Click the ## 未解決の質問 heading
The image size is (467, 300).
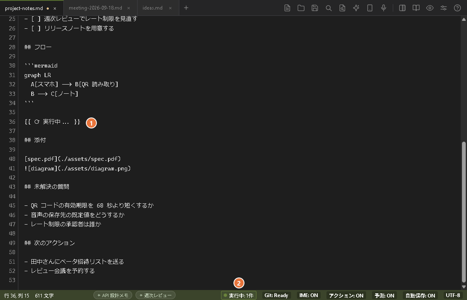click(x=47, y=187)
